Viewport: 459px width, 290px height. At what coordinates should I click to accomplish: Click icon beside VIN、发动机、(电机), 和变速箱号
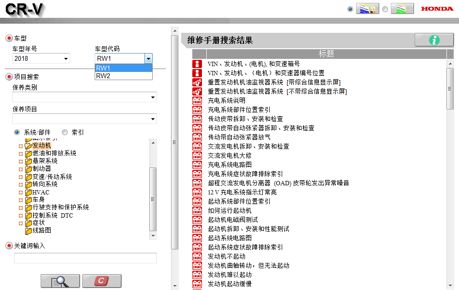(197, 64)
